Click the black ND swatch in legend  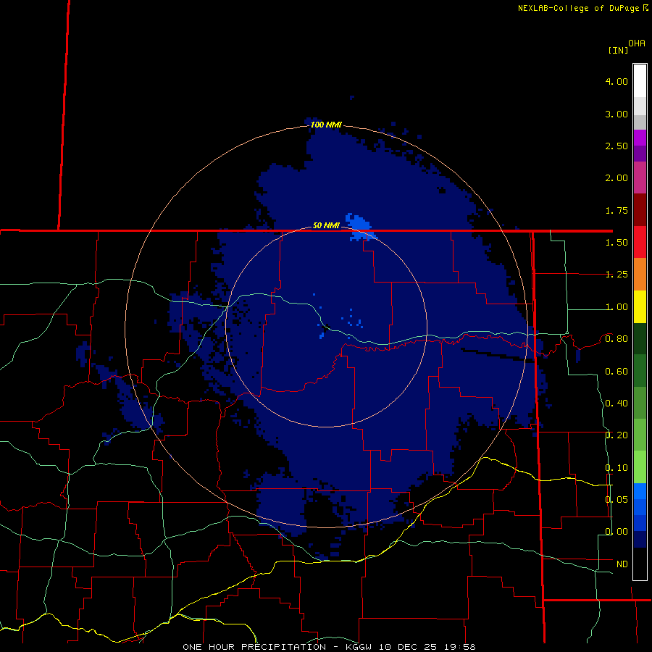640,564
